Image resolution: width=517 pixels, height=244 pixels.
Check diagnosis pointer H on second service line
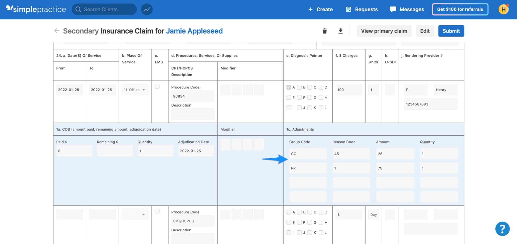321,222
